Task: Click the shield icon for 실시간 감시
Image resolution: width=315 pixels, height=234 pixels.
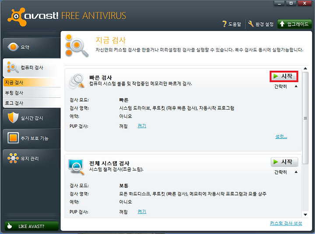Action: click(x=13, y=118)
